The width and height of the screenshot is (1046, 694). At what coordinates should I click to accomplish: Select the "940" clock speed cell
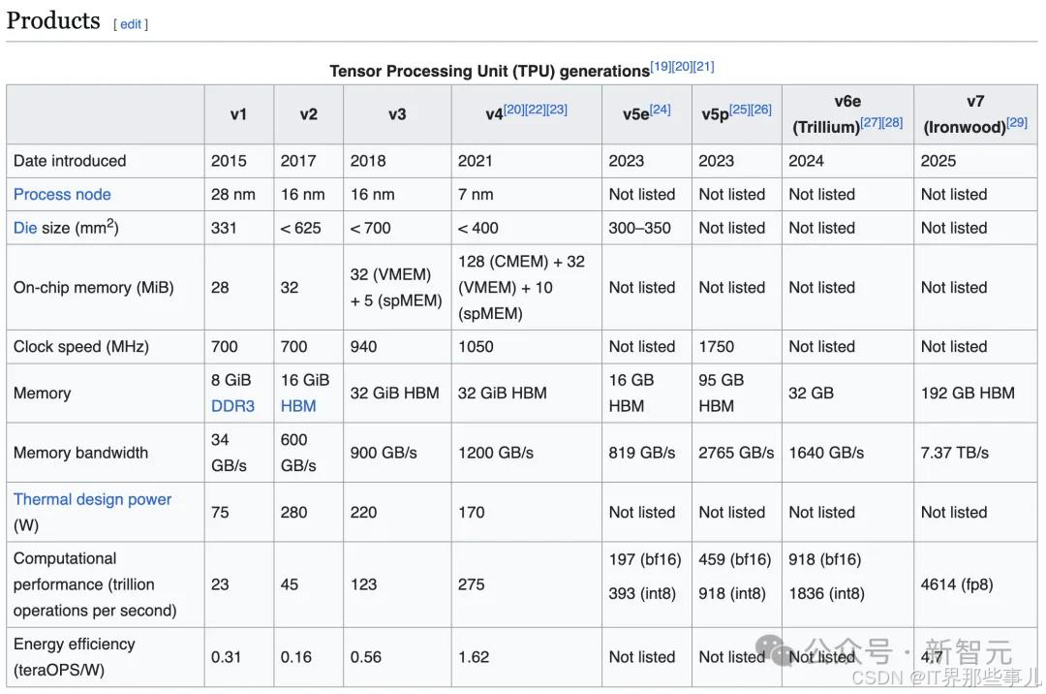point(397,346)
